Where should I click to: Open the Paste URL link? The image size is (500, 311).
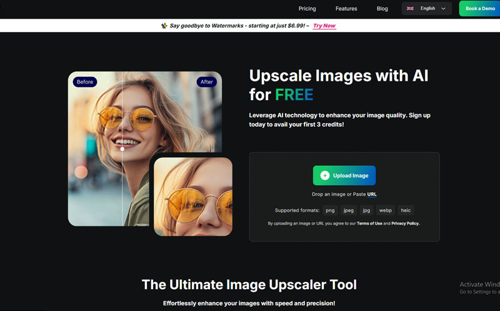coord(372,194)
